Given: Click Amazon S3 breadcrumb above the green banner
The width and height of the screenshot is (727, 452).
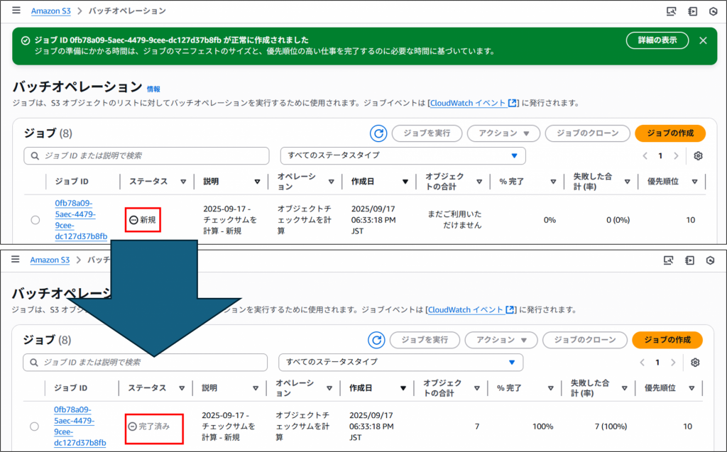Looking at the screenshot, I should point(52,11).
